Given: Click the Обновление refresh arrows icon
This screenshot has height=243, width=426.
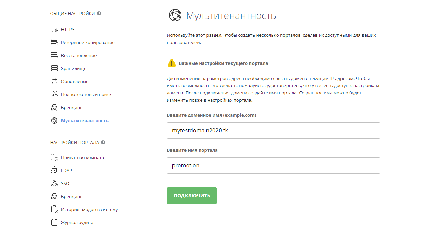Looking at the screenshot, I should [54, 81].
